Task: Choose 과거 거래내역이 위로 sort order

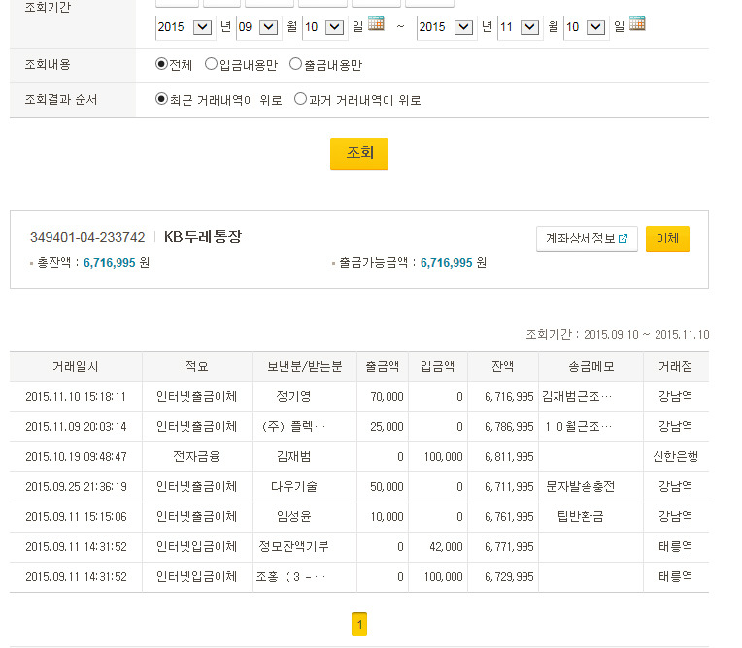Action: pos(300,99)
